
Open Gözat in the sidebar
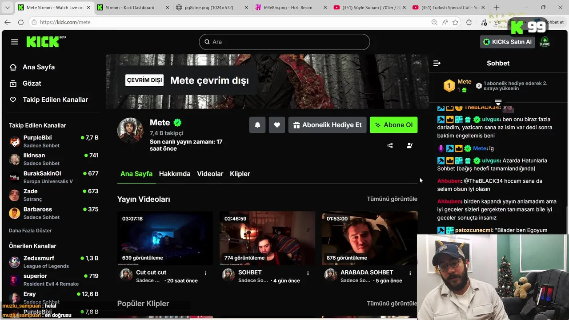pos(25,84)
